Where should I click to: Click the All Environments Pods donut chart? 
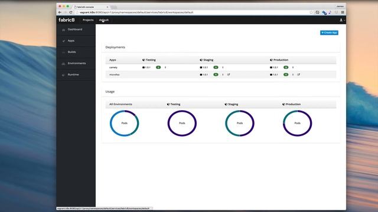[125, 123]
